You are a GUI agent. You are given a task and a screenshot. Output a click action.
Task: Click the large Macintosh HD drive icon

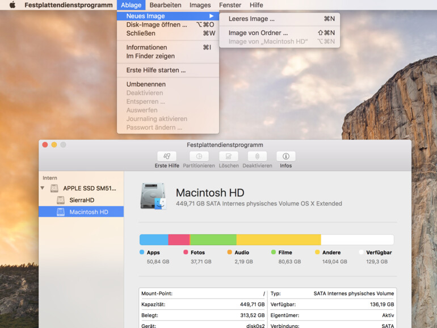(x=153, y=196)
